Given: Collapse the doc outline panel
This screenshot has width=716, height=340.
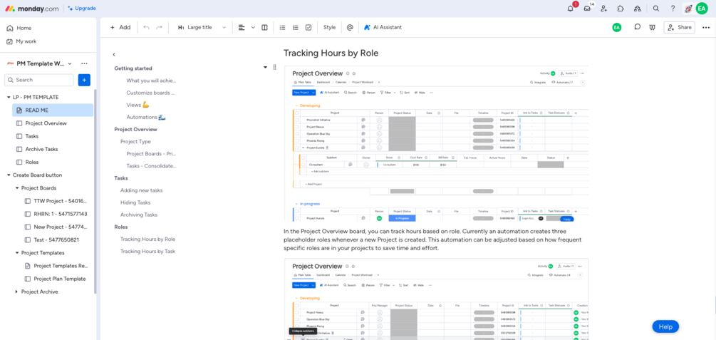Looking at the screenshot, I should 114,54.
